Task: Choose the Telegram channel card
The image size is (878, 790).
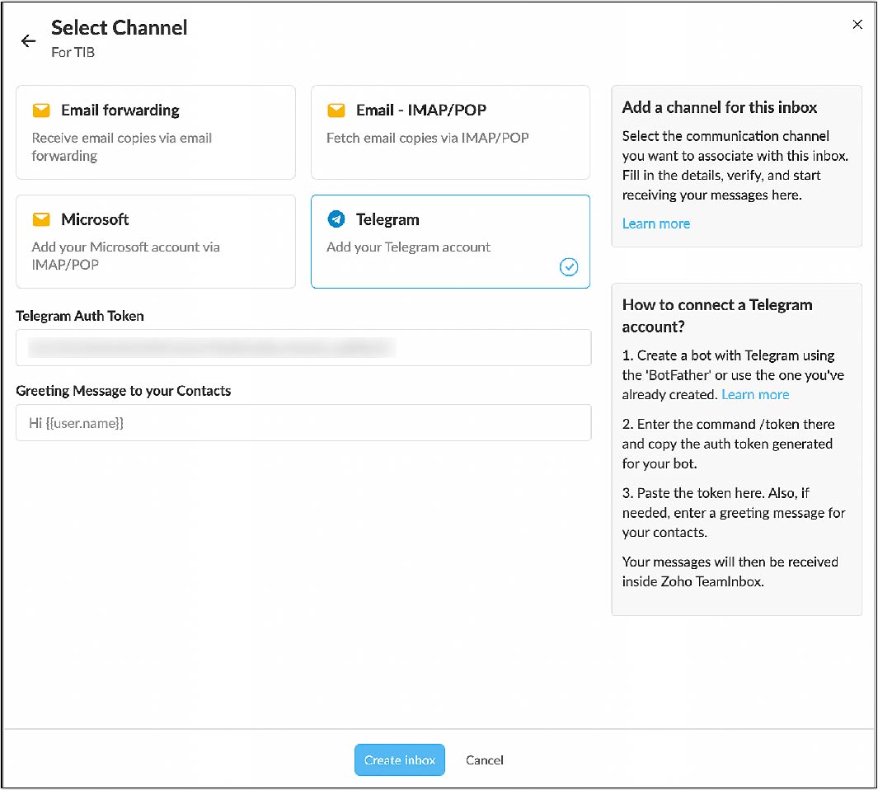Action: coord(450,242)
